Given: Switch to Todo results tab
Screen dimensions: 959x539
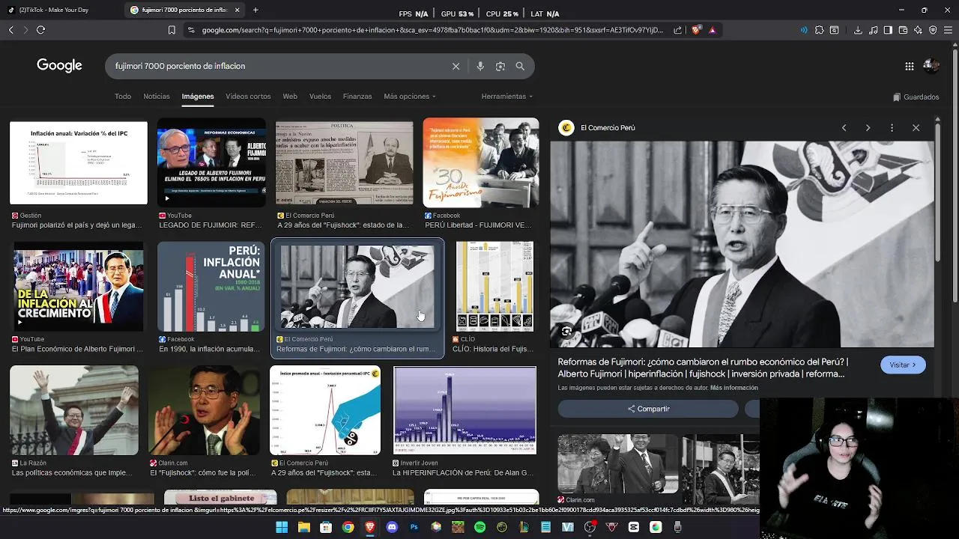Looking at the screenshot, I should coord(123,97).
